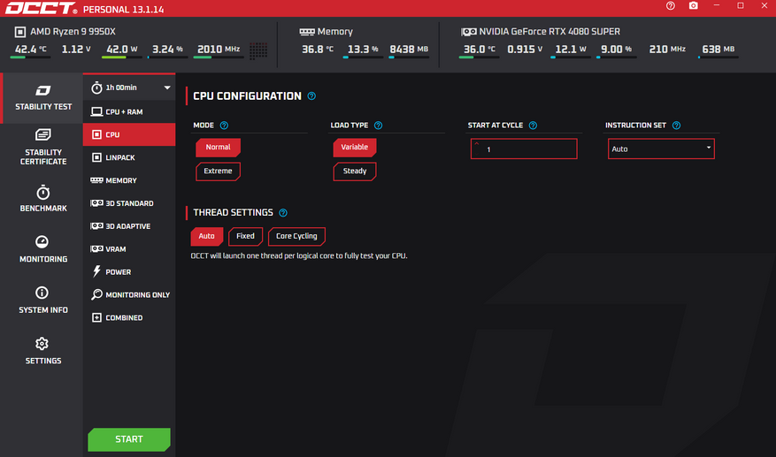Click the CPU clock 2010 MHz reading
This screenshot has width=776, height=457.
[219, 50]
